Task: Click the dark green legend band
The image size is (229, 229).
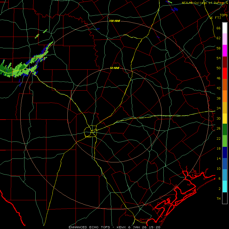Action: coord(225,130)
